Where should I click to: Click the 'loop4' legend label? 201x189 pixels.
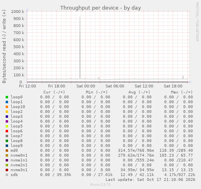click(17, 121)
